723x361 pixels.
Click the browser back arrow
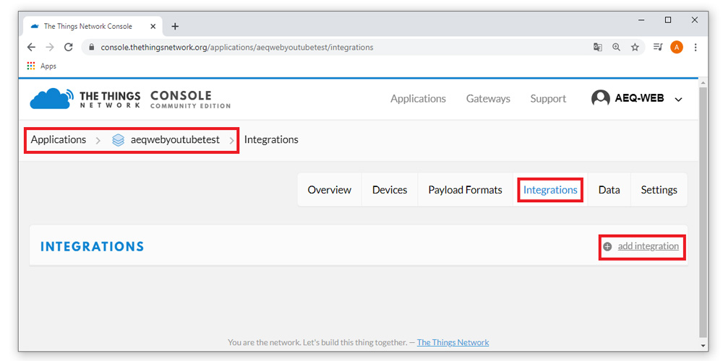[31, 47]
